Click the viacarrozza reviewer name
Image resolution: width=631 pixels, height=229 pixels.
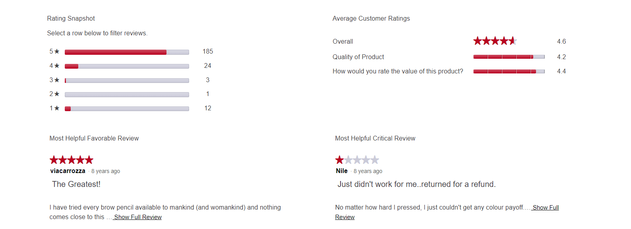tap(68, 171)
